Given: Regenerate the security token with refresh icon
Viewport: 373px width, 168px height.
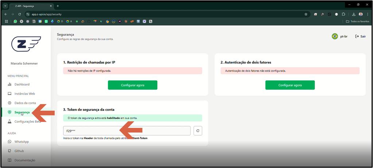Looking at the screenshot, I should pos(198,131).
